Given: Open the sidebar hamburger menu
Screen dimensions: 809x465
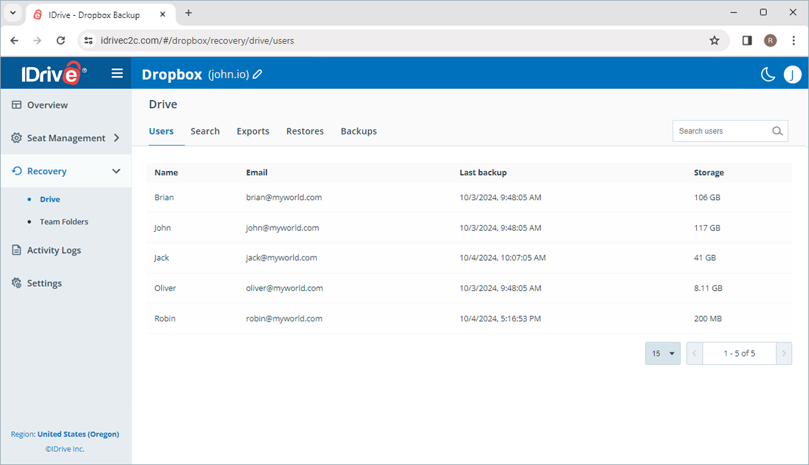Looking at the screenshot, I should [x=117, y=74].
